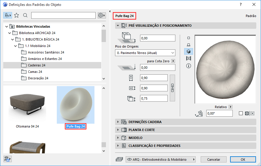Screen dimensions: 261x166
Task: Open favorites star icon
Action: pos(16,16)
